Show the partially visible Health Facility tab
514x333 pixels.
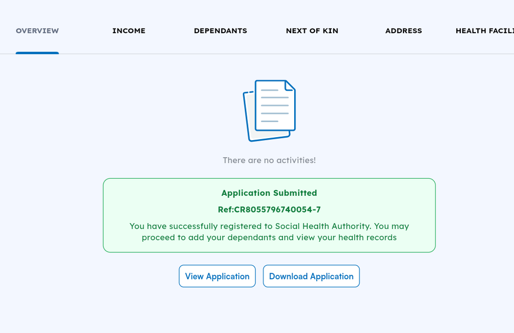484,31
